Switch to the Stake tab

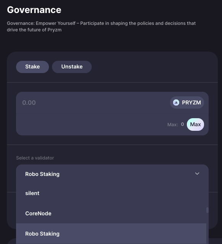click(x=32, y=67)
